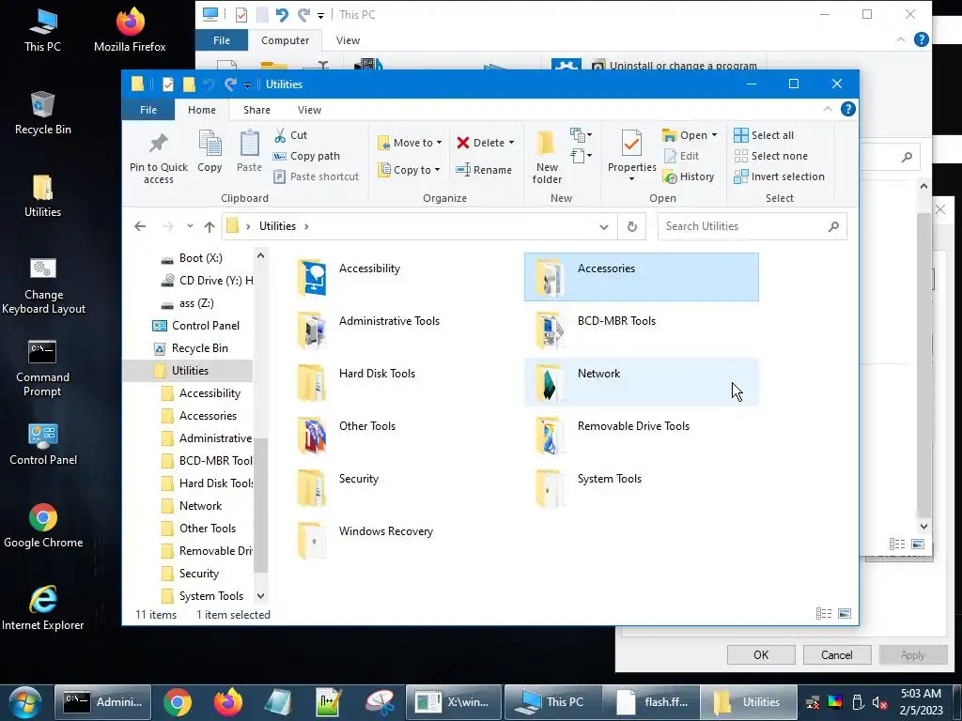
Task: Open the Copy to dropdown
Action: [x=409, y=170]
